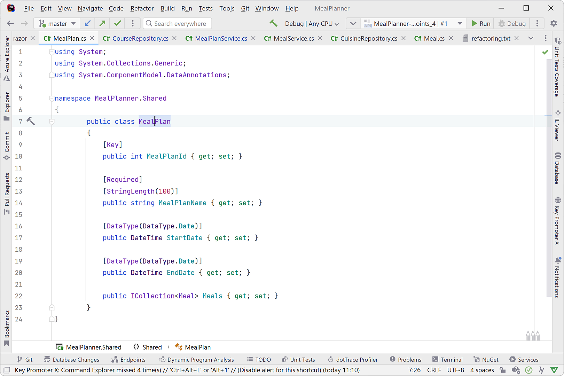
Task: Open editor tabs more-options dots
Action: (x=546, y=38)
